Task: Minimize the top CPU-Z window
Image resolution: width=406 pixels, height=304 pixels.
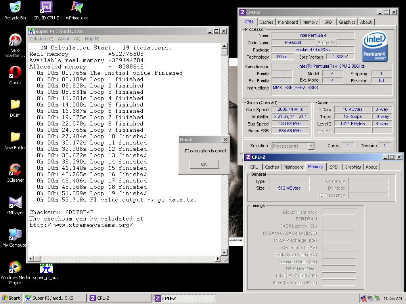Action: 380,12
